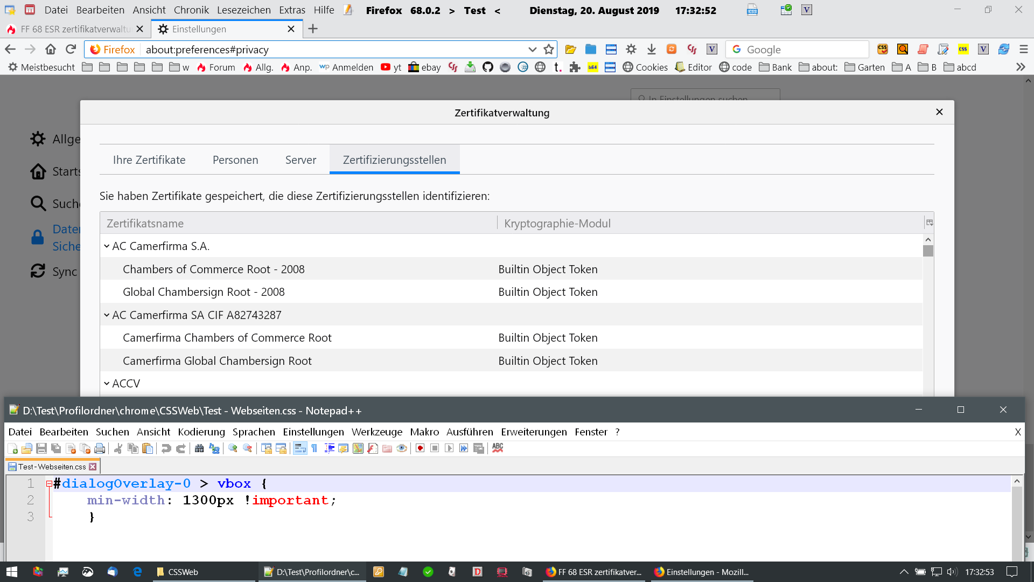Switch to the Server certificates tab

click(x=301, y=160)
